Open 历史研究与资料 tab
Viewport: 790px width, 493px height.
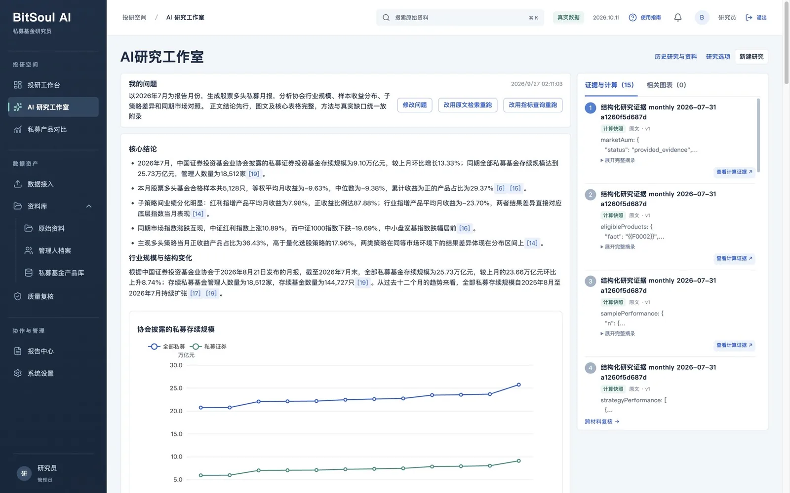[675, 57]
